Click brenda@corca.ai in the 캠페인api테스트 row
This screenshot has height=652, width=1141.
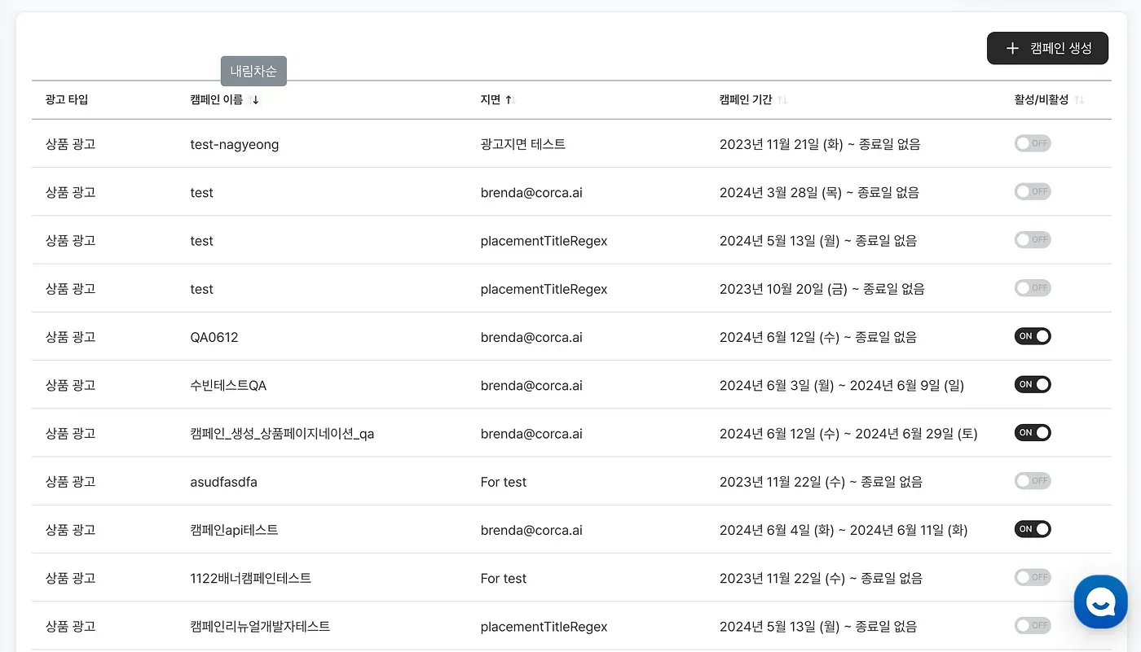click(531, 530)
